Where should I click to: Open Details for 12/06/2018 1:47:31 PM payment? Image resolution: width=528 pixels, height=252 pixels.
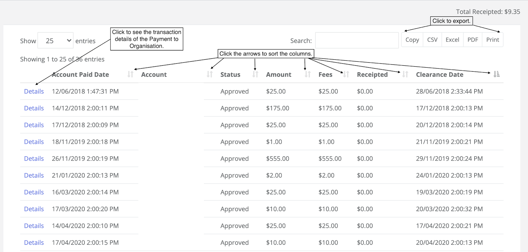(x=34, y=91)
